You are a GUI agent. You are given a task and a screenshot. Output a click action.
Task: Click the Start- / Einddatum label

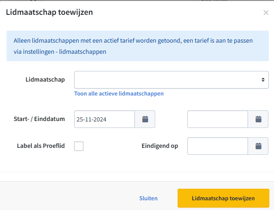[39, 119]
